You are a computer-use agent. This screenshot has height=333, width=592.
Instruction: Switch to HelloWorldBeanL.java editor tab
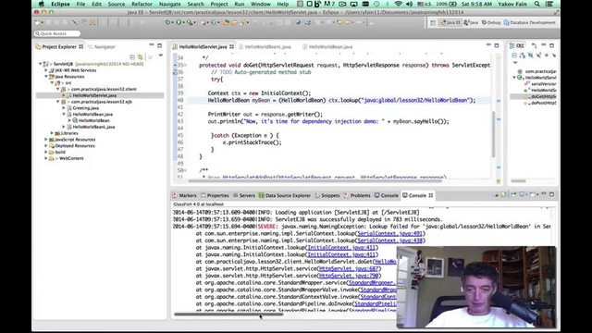267,47
